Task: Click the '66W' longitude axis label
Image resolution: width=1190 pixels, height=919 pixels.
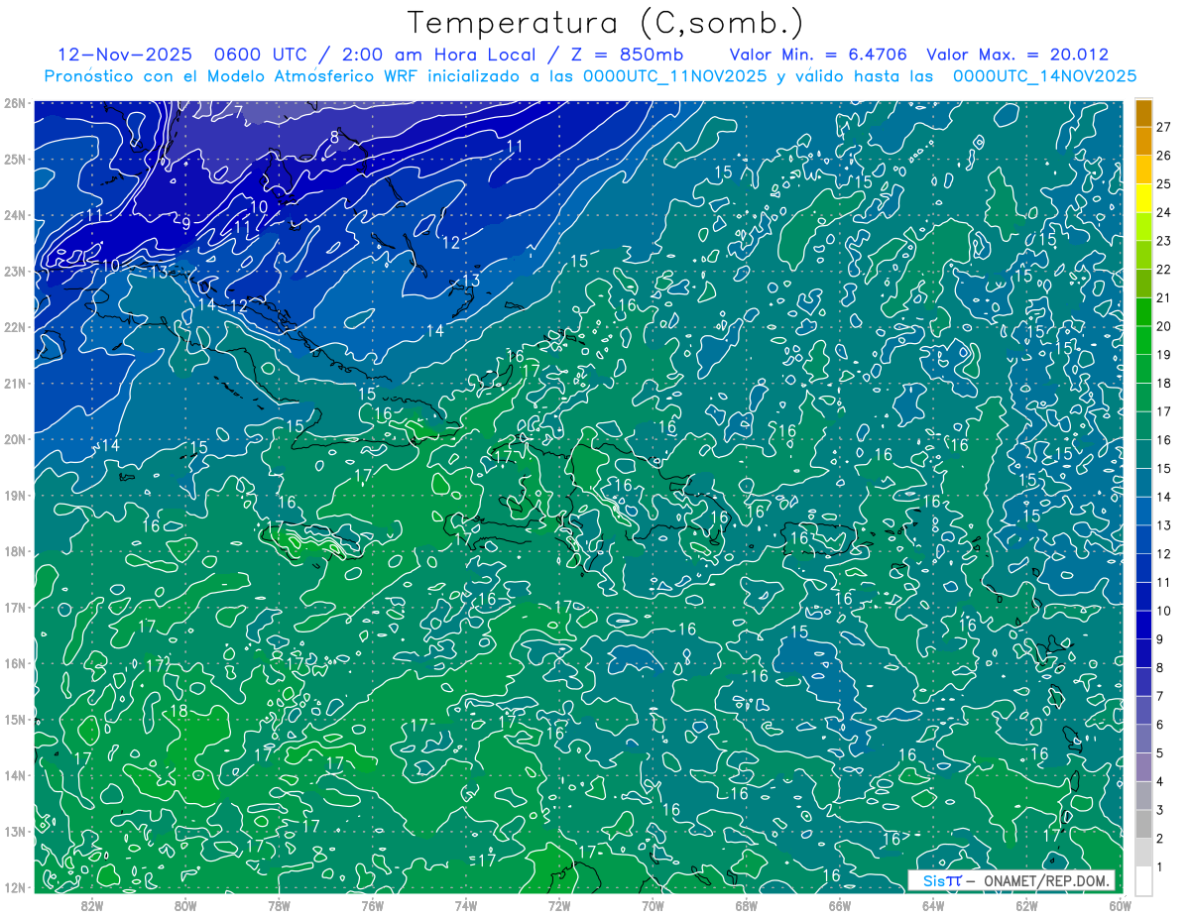Action: point(840,905)
